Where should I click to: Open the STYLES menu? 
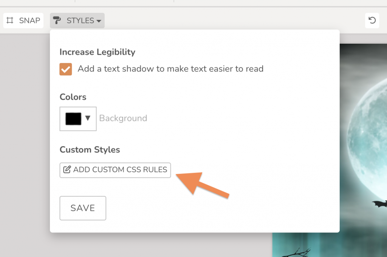77,21
